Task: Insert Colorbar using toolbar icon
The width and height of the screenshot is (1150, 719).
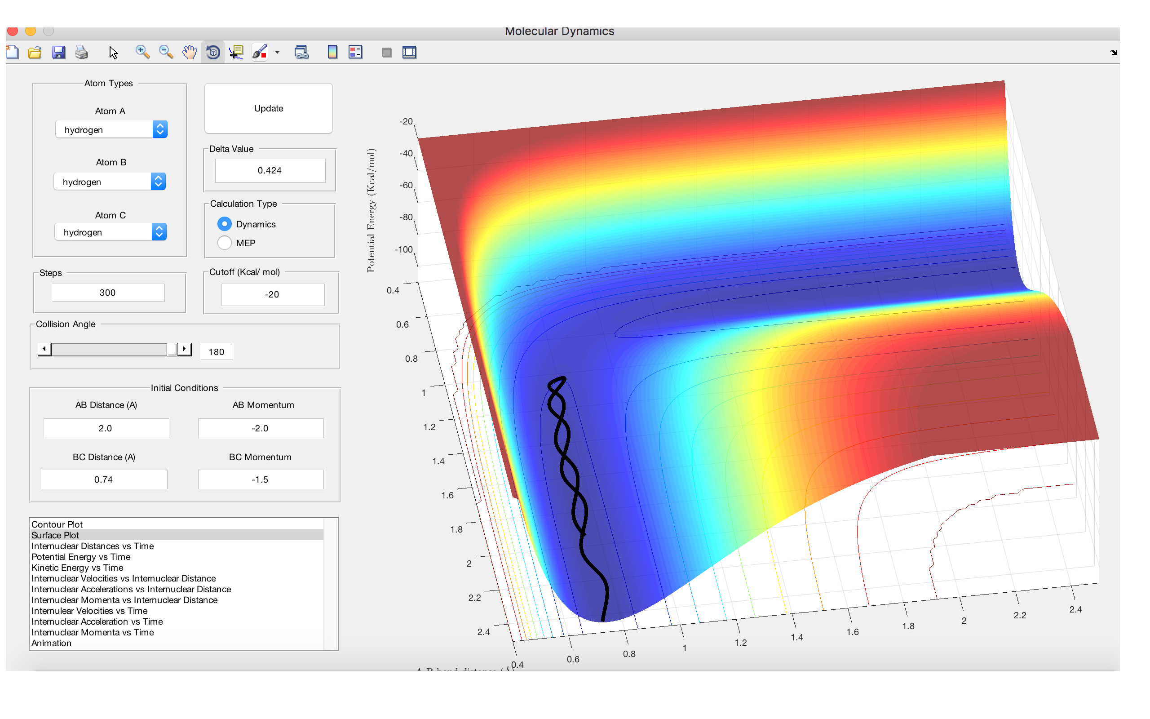Action: (x=332, y=52)
